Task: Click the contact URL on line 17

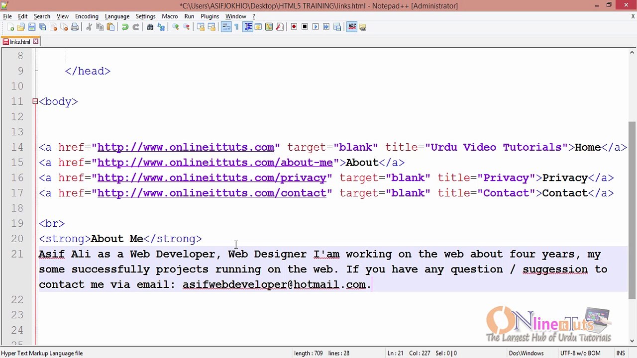Action: pos(212,193)
